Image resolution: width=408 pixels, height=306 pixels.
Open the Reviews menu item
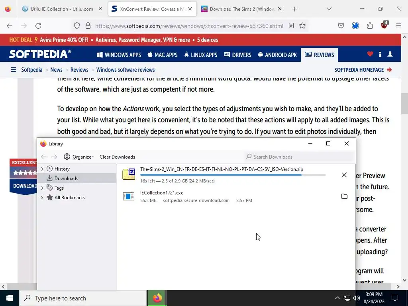click(319, 55)
